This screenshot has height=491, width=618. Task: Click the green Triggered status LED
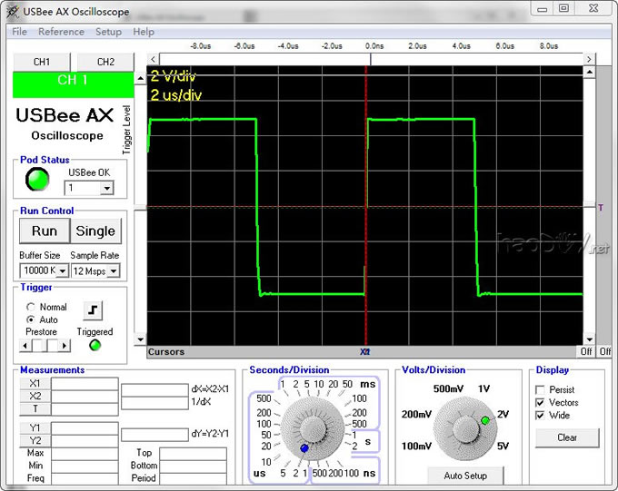[95, 345]
